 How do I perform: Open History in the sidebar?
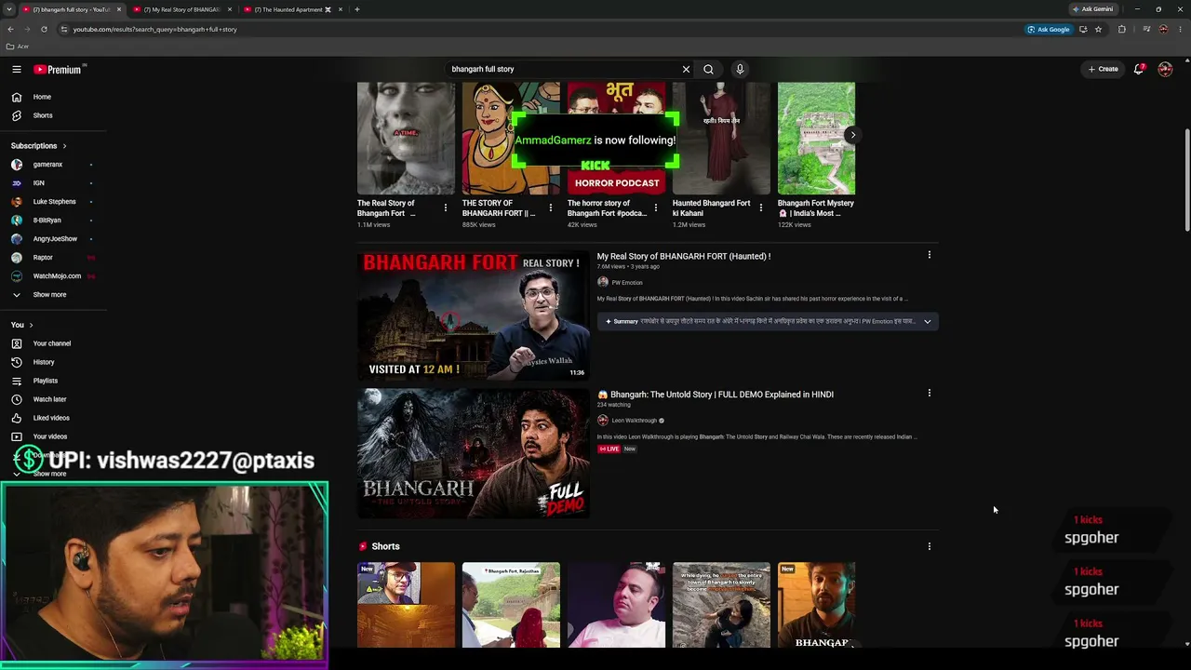(x=44, y=362)
